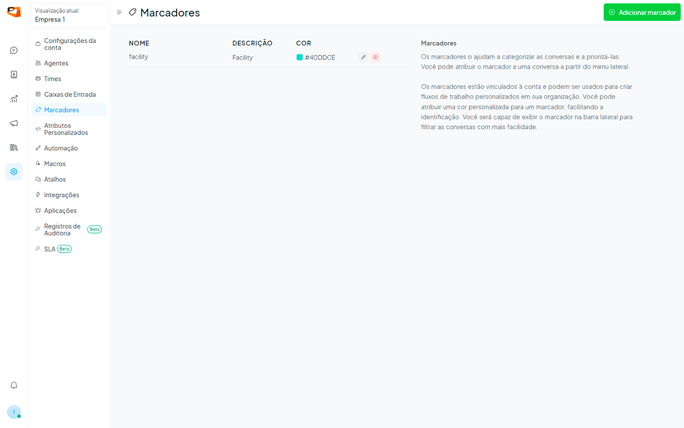Open the campaigns megaphone icon
684x428 pixels.
14,123
